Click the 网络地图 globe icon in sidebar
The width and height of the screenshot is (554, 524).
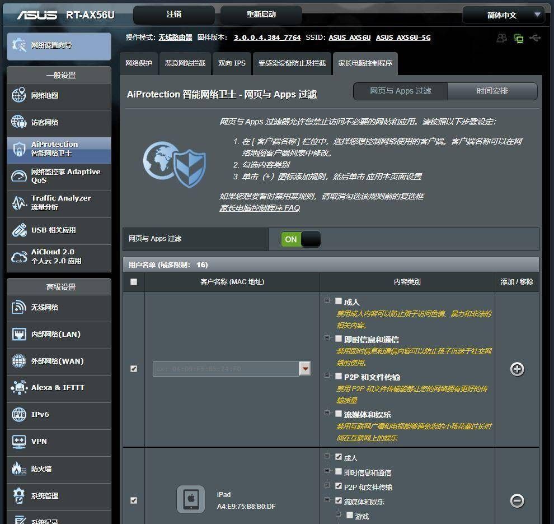coord(19,95)
